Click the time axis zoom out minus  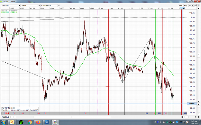pos(186,117)
